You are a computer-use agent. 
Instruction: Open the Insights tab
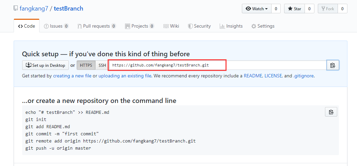[x=231, y=26]
